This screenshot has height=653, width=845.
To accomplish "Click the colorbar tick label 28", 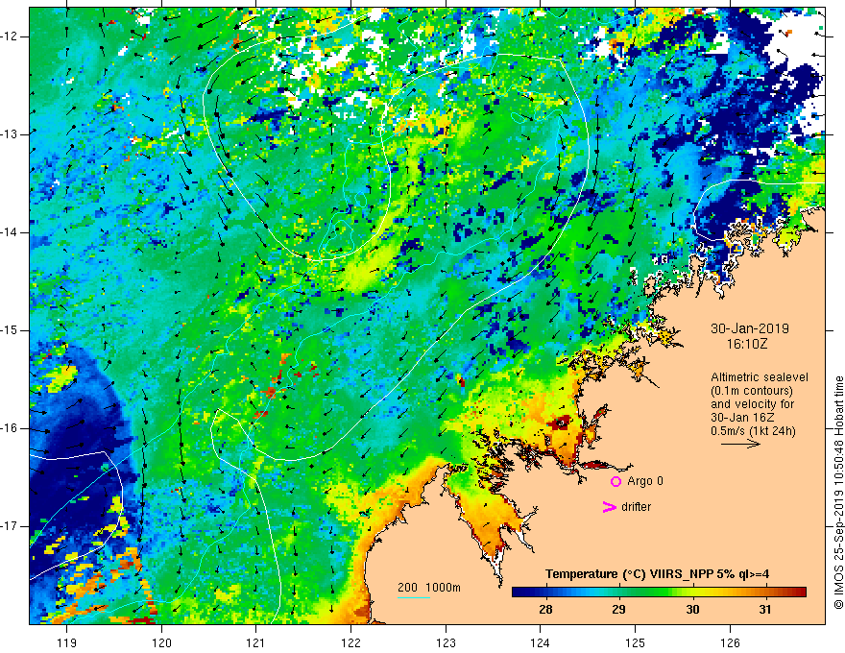I will tap(545, 610).
